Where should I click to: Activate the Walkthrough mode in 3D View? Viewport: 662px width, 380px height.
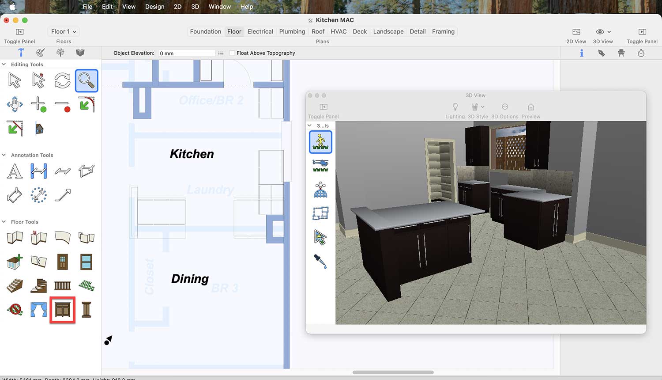click(320, 142)
